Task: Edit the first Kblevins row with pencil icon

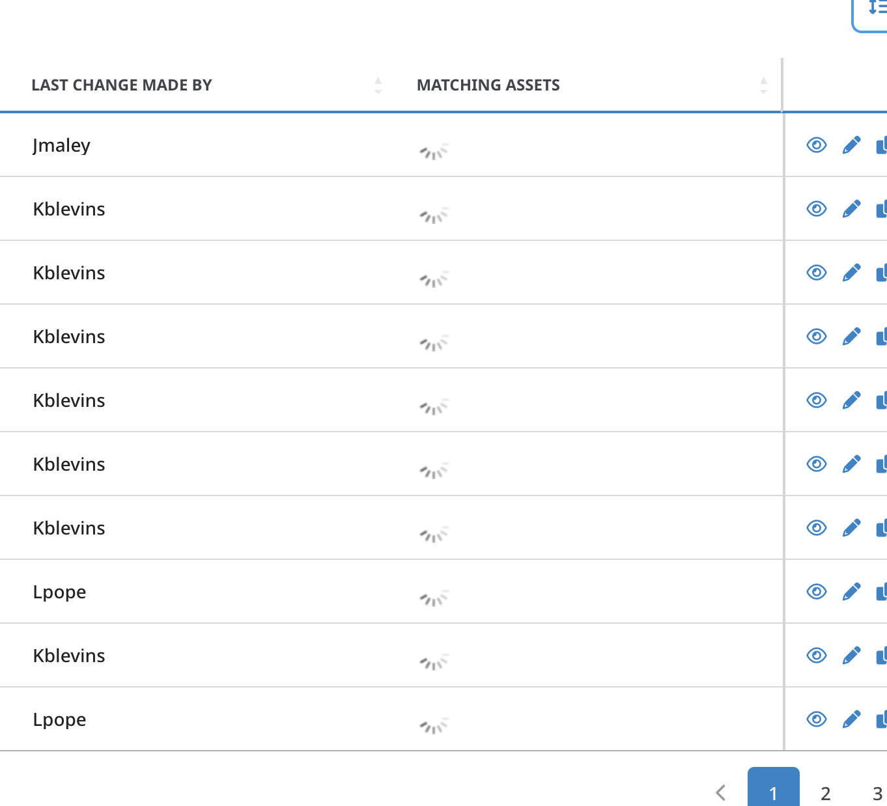Action: point(851,208)
